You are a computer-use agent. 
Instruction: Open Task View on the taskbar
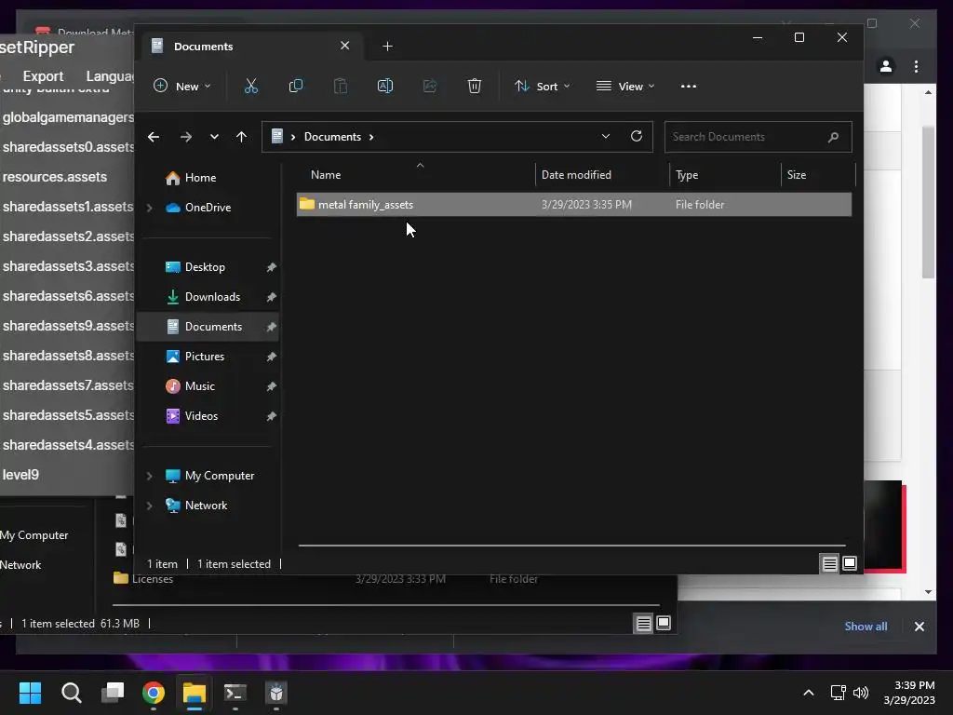click(113, 693)
